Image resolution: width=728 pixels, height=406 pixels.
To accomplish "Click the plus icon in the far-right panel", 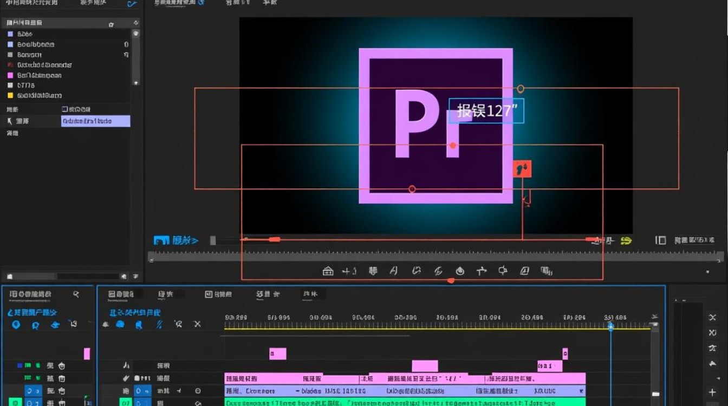I will 712,392.
